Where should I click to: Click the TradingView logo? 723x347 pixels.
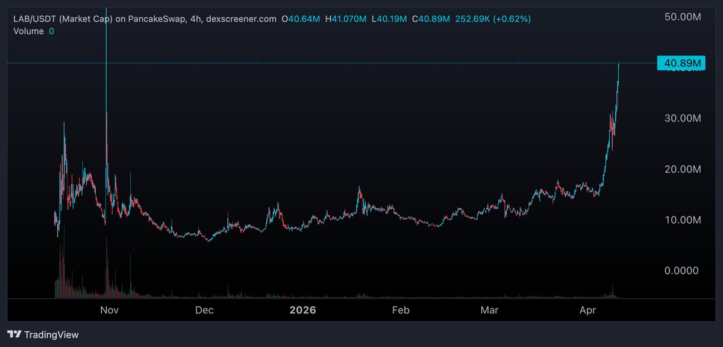click(x=43, y=334)
